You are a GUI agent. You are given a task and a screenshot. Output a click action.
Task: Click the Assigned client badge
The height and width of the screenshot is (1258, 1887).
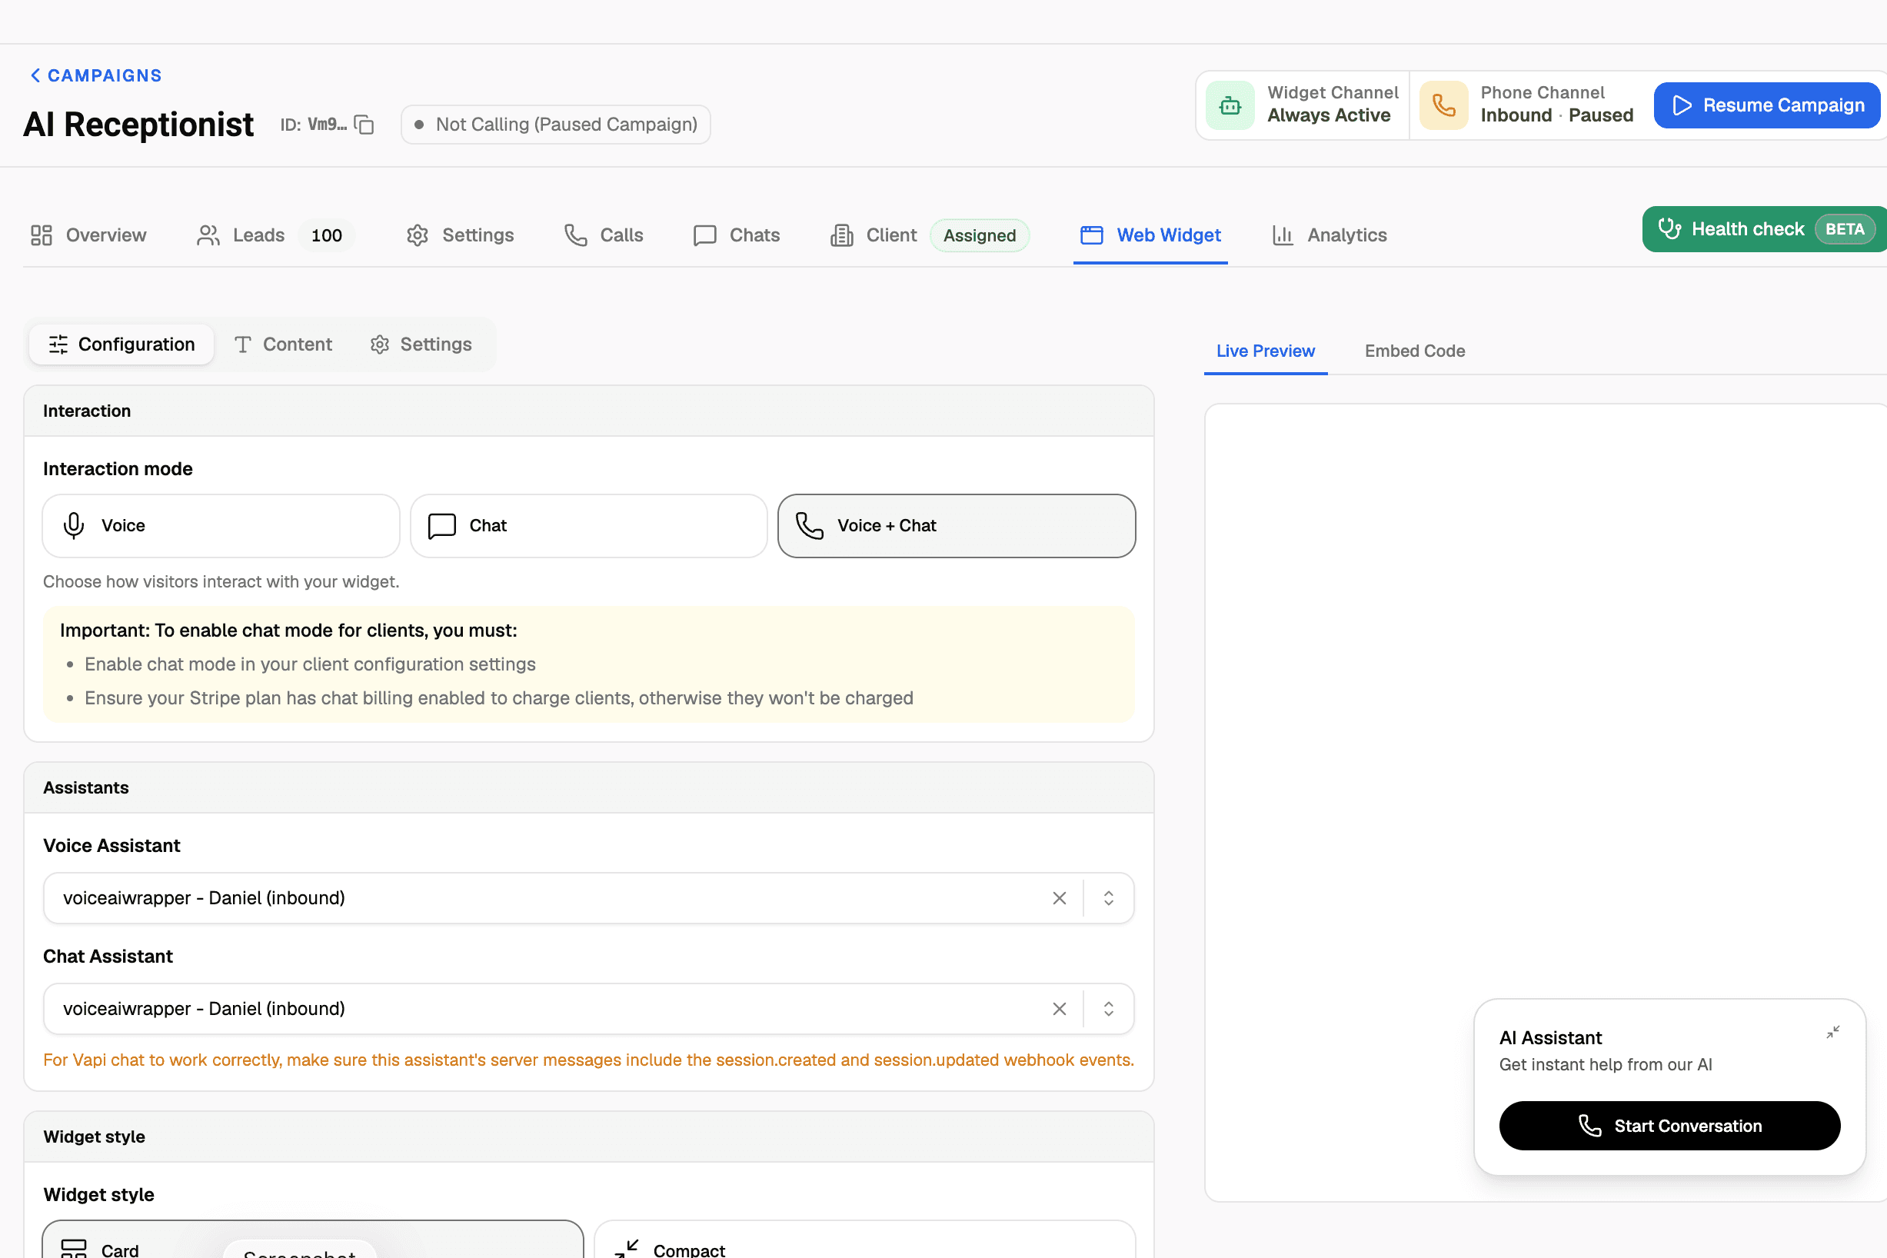[980, 235]
